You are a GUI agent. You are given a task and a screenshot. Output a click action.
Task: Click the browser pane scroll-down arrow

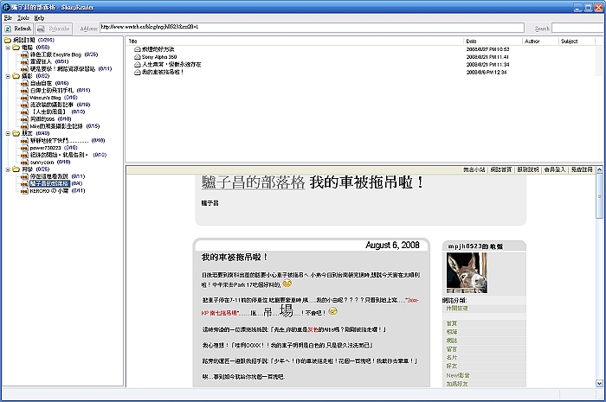click(599, 384)
